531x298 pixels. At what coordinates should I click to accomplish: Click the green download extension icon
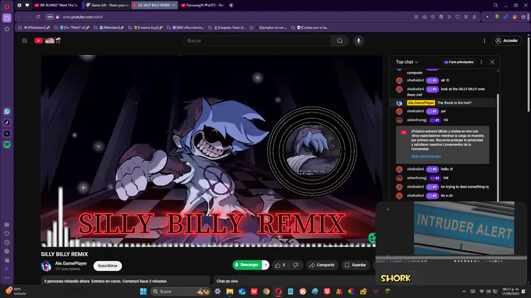(497, 17)
